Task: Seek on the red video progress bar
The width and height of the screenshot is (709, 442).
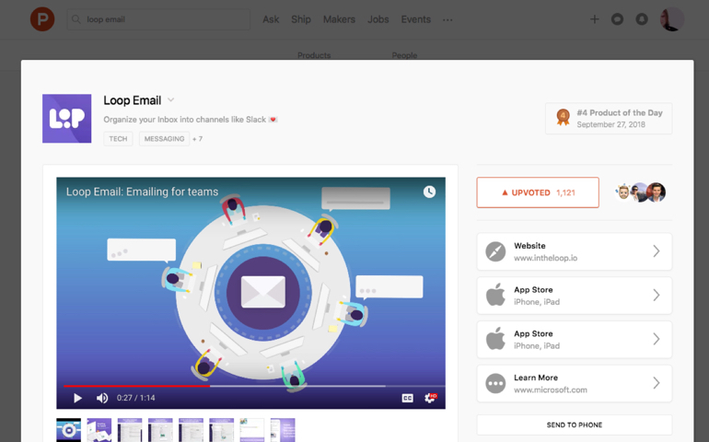Action: point(136,386)
